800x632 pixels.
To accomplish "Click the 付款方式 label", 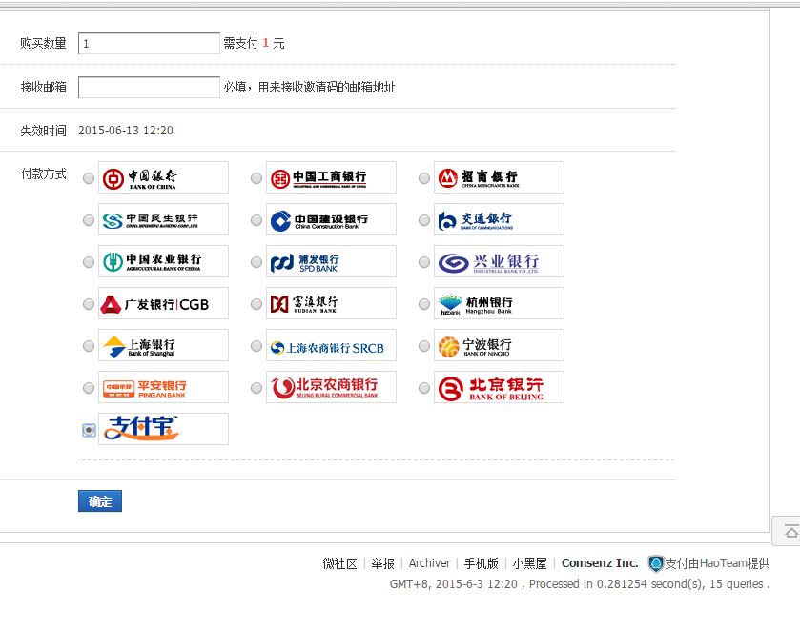I will coord(43,173).
